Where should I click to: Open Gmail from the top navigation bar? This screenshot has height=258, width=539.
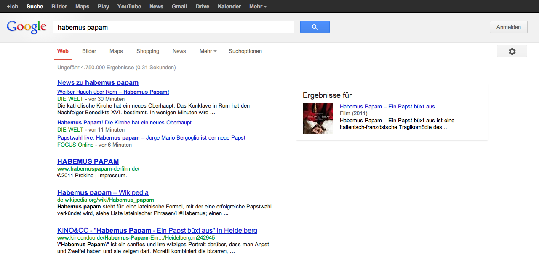click(x=179, y=7)
